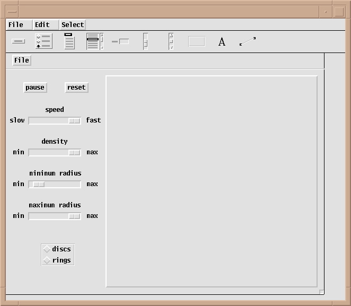Select the horizontal slider widget tool
The height and width of the screenshot is (306, 351).
(120, 41)
